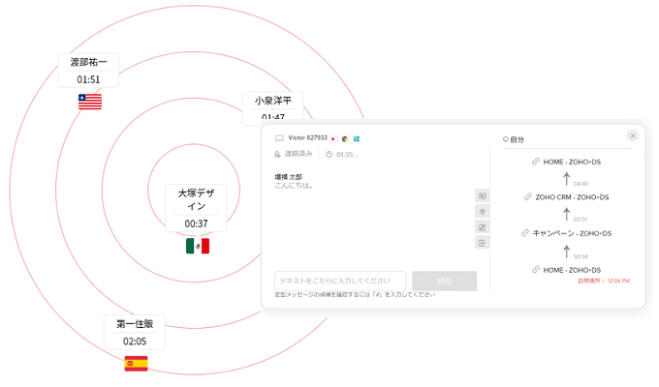The width and height of the screenshot is (659, 387).
Task: Click the Spain flag under 第一住販
Action: (x=136, y=364)
